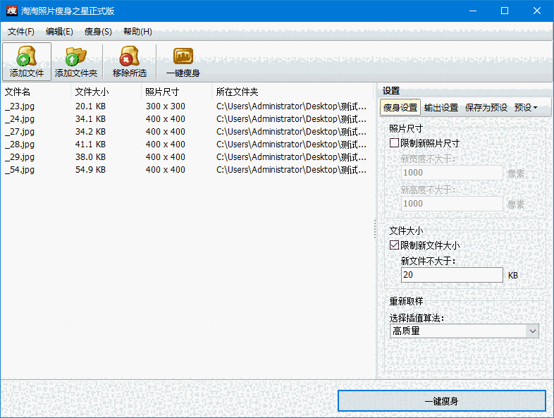
Task: Click the splitter grip between list and settings
Action: 375,229
